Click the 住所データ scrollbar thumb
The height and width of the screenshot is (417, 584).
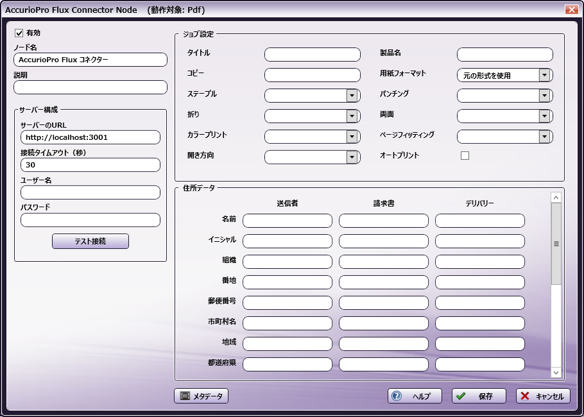[556, 244]
